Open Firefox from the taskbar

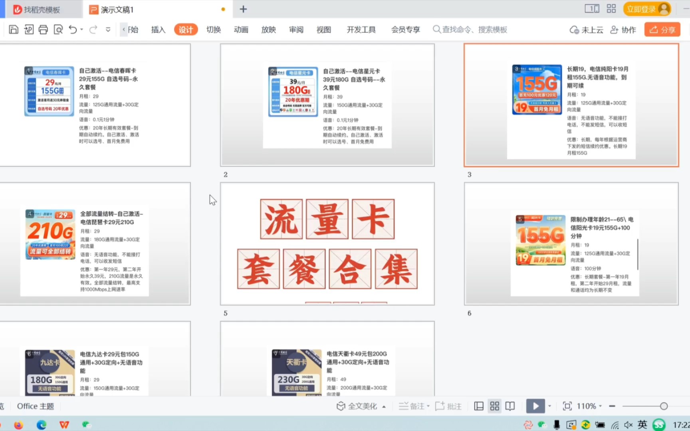(18, 425)
